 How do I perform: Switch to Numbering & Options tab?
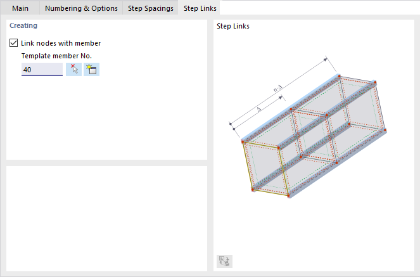tap(81, 8)
